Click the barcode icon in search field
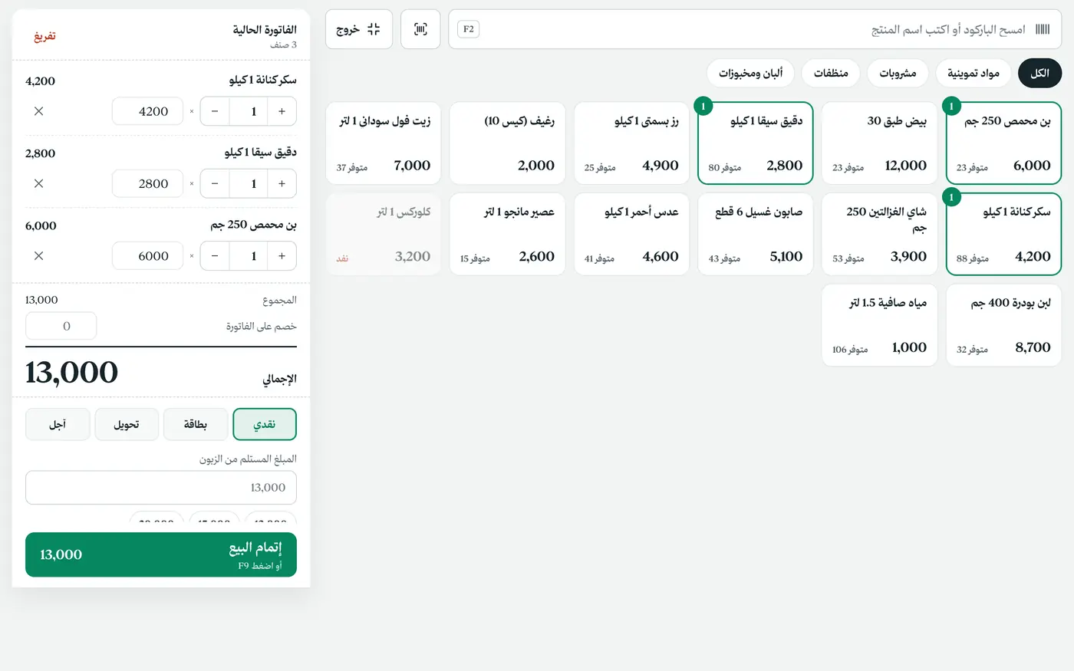Screen dimensions: 1074x671 pyautogui.click(x=1043, y=29)
